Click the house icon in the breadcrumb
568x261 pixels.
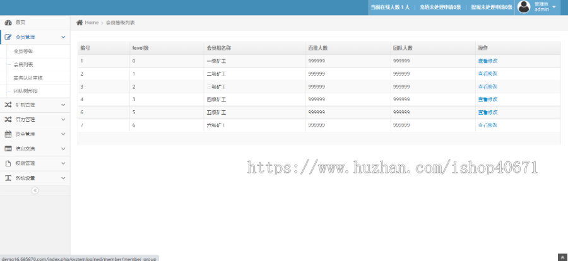click(x=80, y=23)
